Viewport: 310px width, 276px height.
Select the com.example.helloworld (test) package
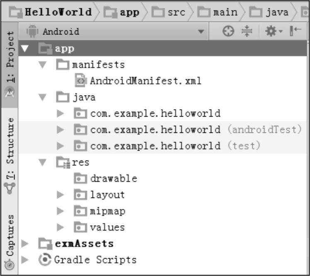175,146
